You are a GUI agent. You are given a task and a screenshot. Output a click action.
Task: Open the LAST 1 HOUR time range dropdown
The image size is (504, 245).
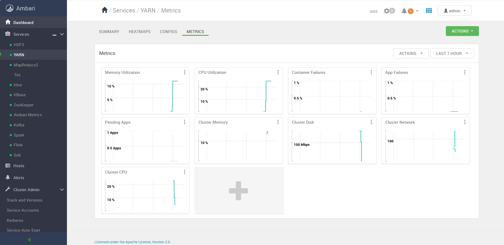[452, 53]
